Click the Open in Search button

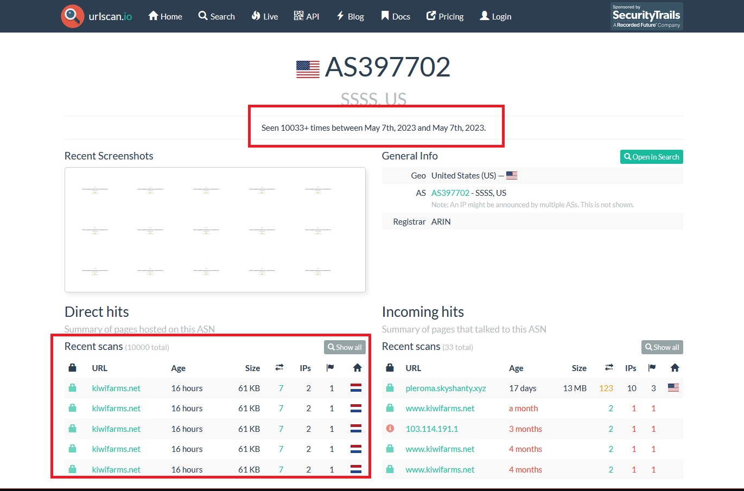[651, 157]
